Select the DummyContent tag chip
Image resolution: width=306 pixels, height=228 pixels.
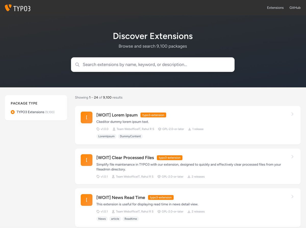pyautogui.click(x=130, y=136)
